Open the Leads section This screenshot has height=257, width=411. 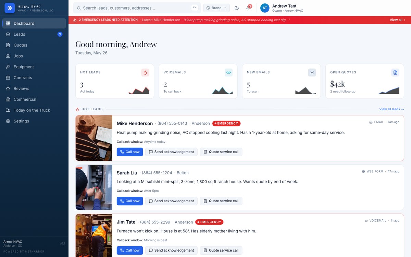click(x=34, y=34)
